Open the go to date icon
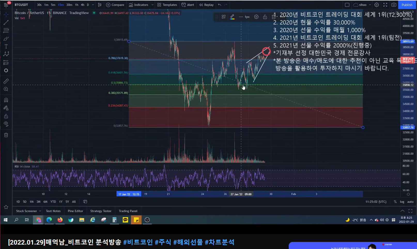The height and width of the screenshot is (249, 417). [85, 202]
